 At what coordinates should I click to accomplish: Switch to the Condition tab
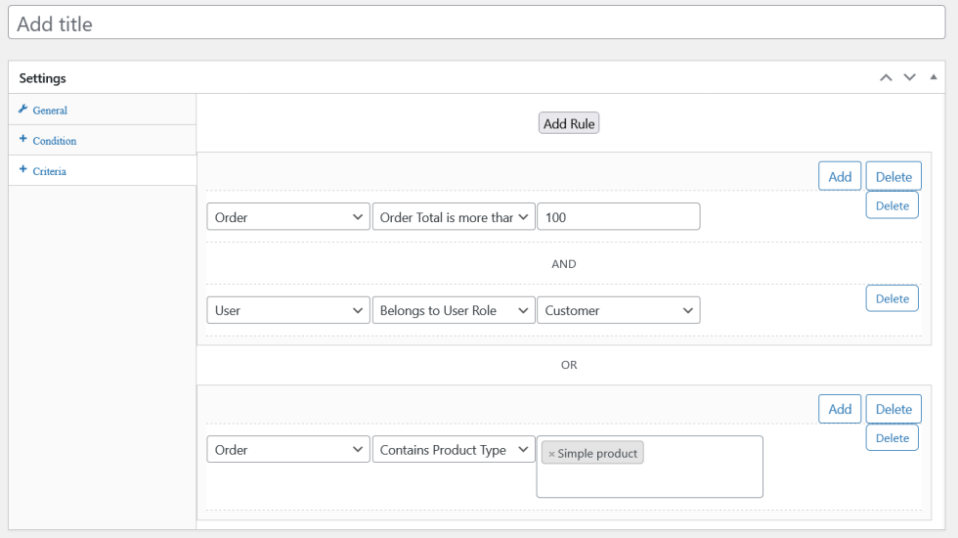point(55,141)
